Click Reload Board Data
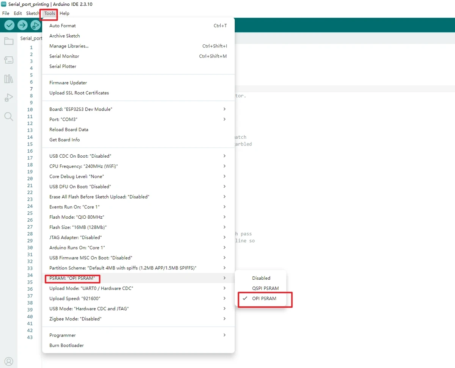 click(138, 130)
